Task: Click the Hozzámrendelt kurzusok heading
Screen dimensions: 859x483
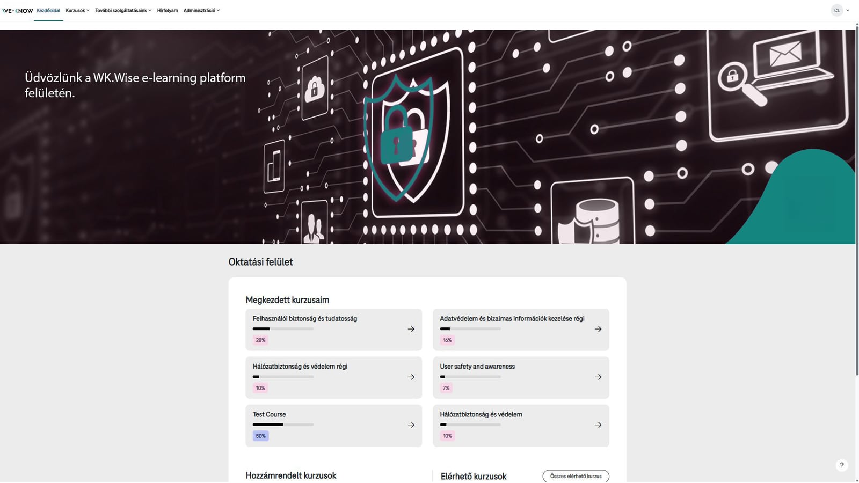Action: tap(291, 475)
